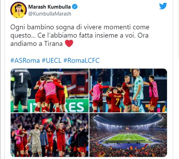Click the red heart emoji
The height and width of the screenshot is (159, 179).
[69, 43]
